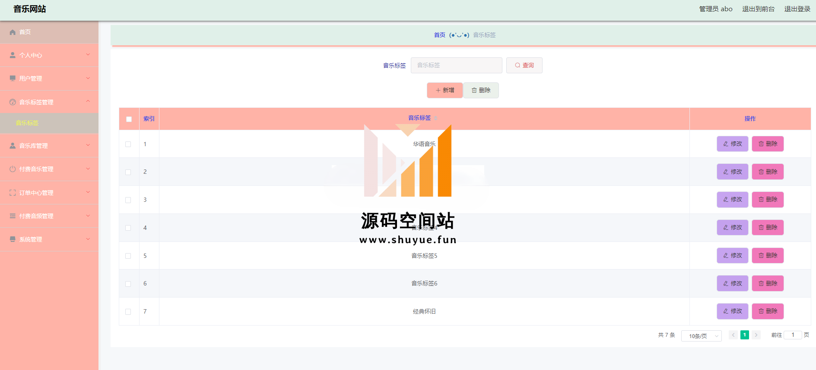Click the plus icon in 新增 button

(438, 90)
